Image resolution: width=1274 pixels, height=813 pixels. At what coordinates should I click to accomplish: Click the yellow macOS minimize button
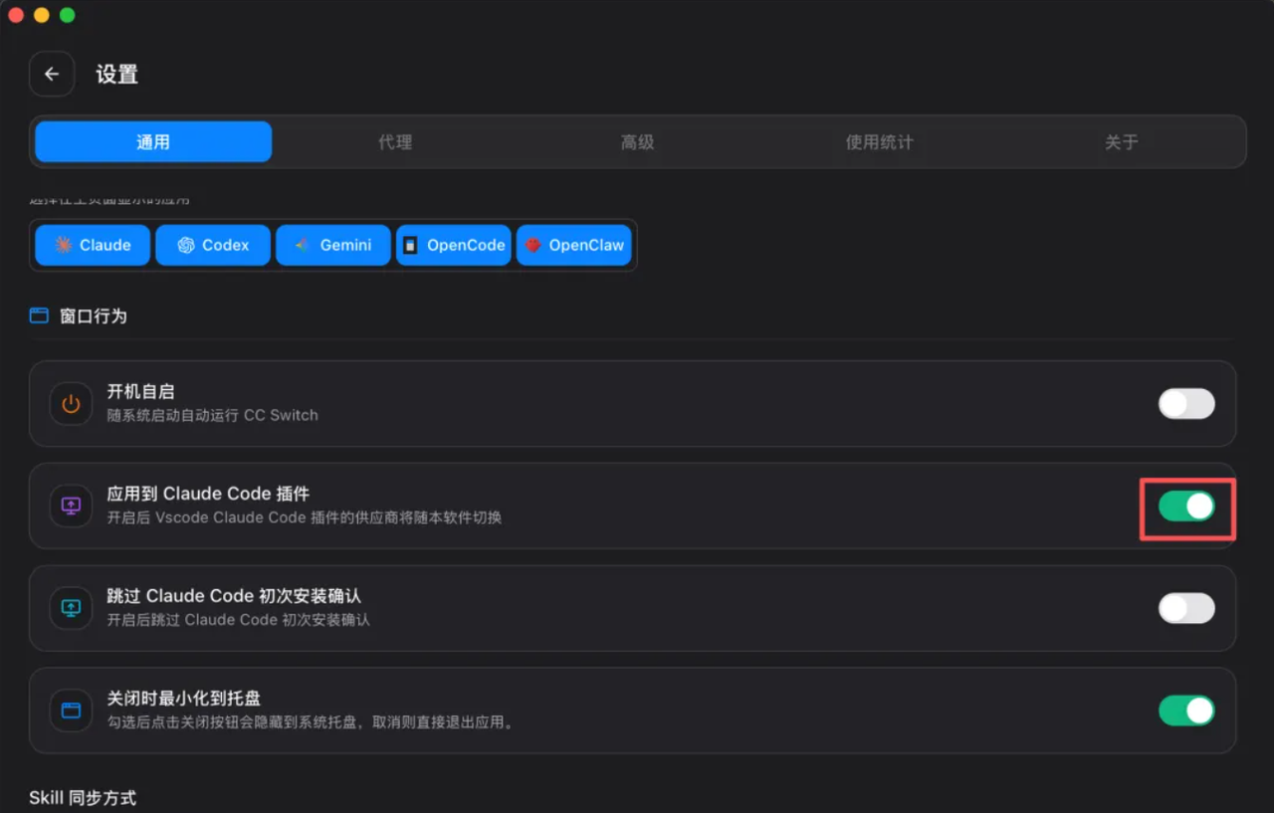click(42, 15)
